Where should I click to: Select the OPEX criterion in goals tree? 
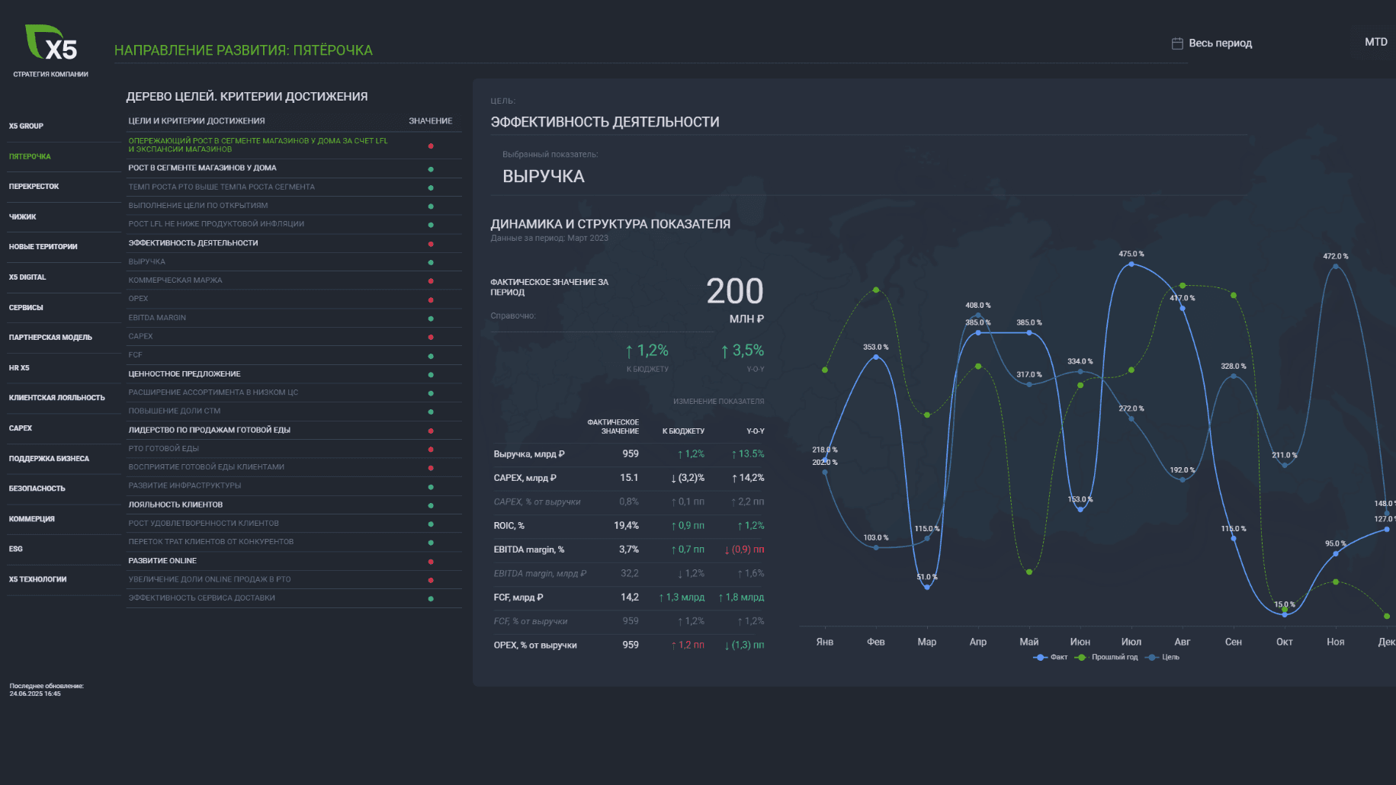pos(294,299)
